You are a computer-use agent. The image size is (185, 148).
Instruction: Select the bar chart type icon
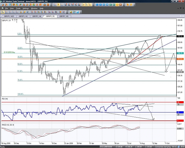tap(55, 5)
